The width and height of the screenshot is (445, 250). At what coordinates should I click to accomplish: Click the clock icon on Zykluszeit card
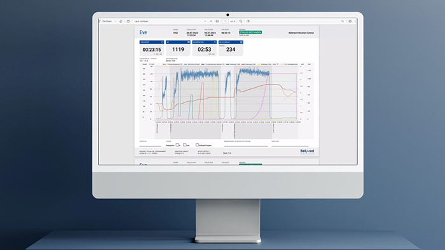coord(162,42)
